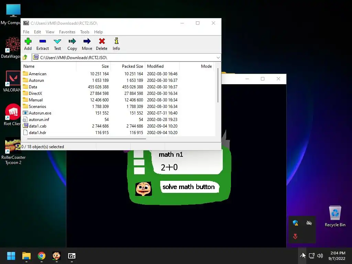Run the Test archive tool
The height and width of the screenshot is (264, 352).
pos(57,44)
